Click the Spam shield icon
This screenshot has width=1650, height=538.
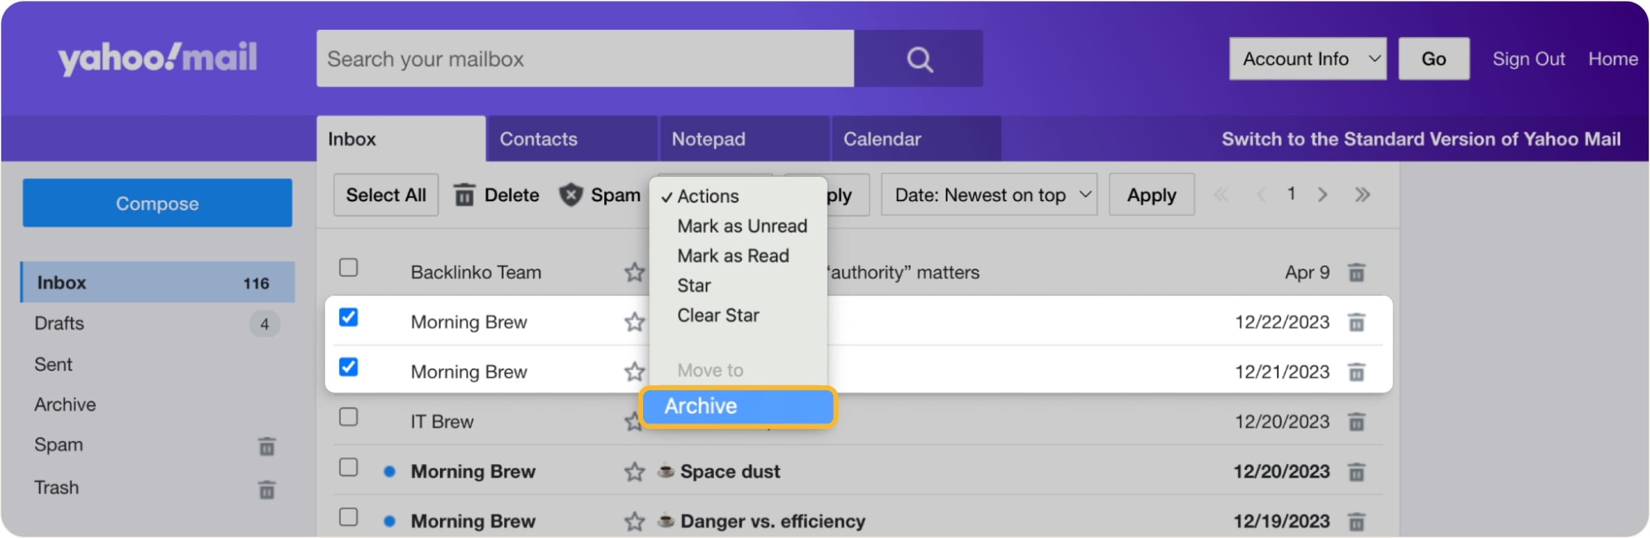pos(571,194)
